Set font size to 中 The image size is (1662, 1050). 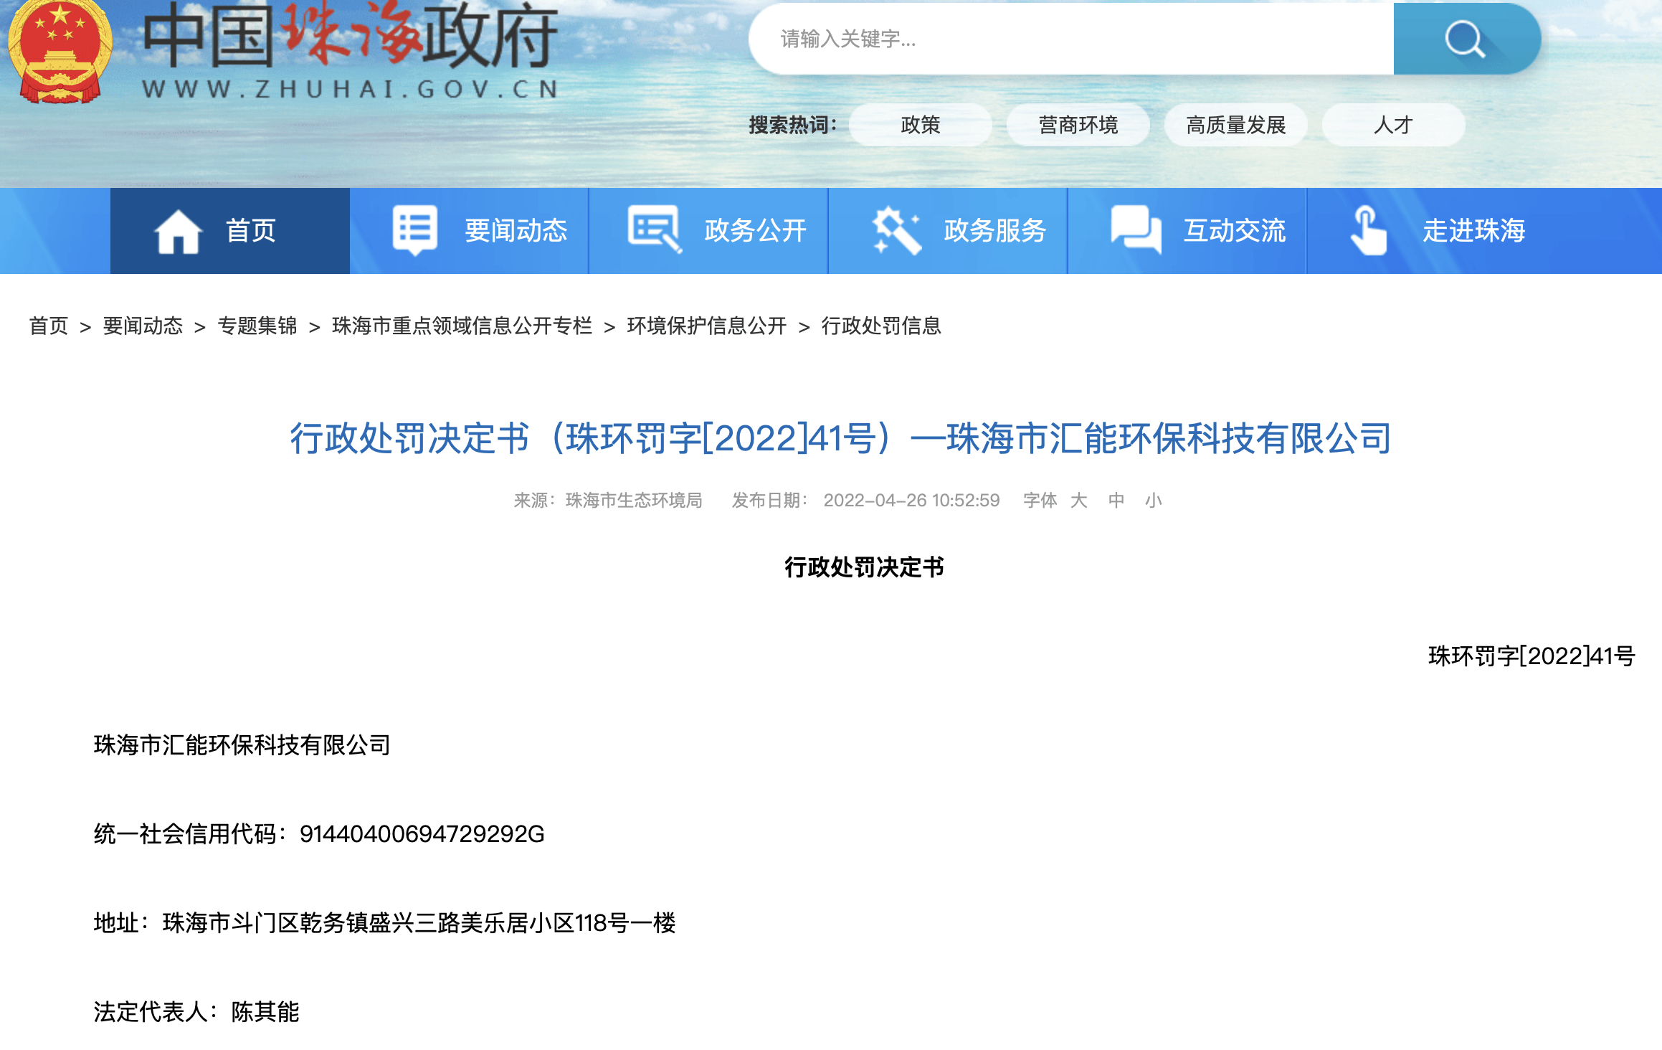click(x=1116, y=500)
